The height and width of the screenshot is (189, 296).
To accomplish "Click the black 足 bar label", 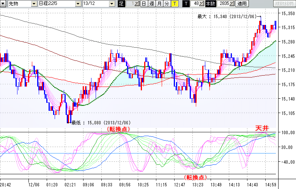I will coord(121,4).
